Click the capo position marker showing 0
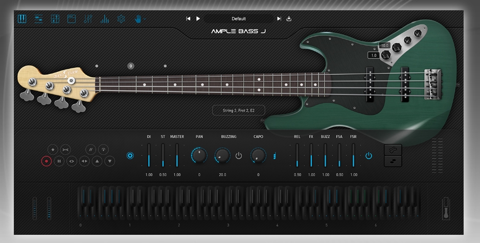Image resolution: width=480 pixels, height=243 pixels. [x=131, y=66]
